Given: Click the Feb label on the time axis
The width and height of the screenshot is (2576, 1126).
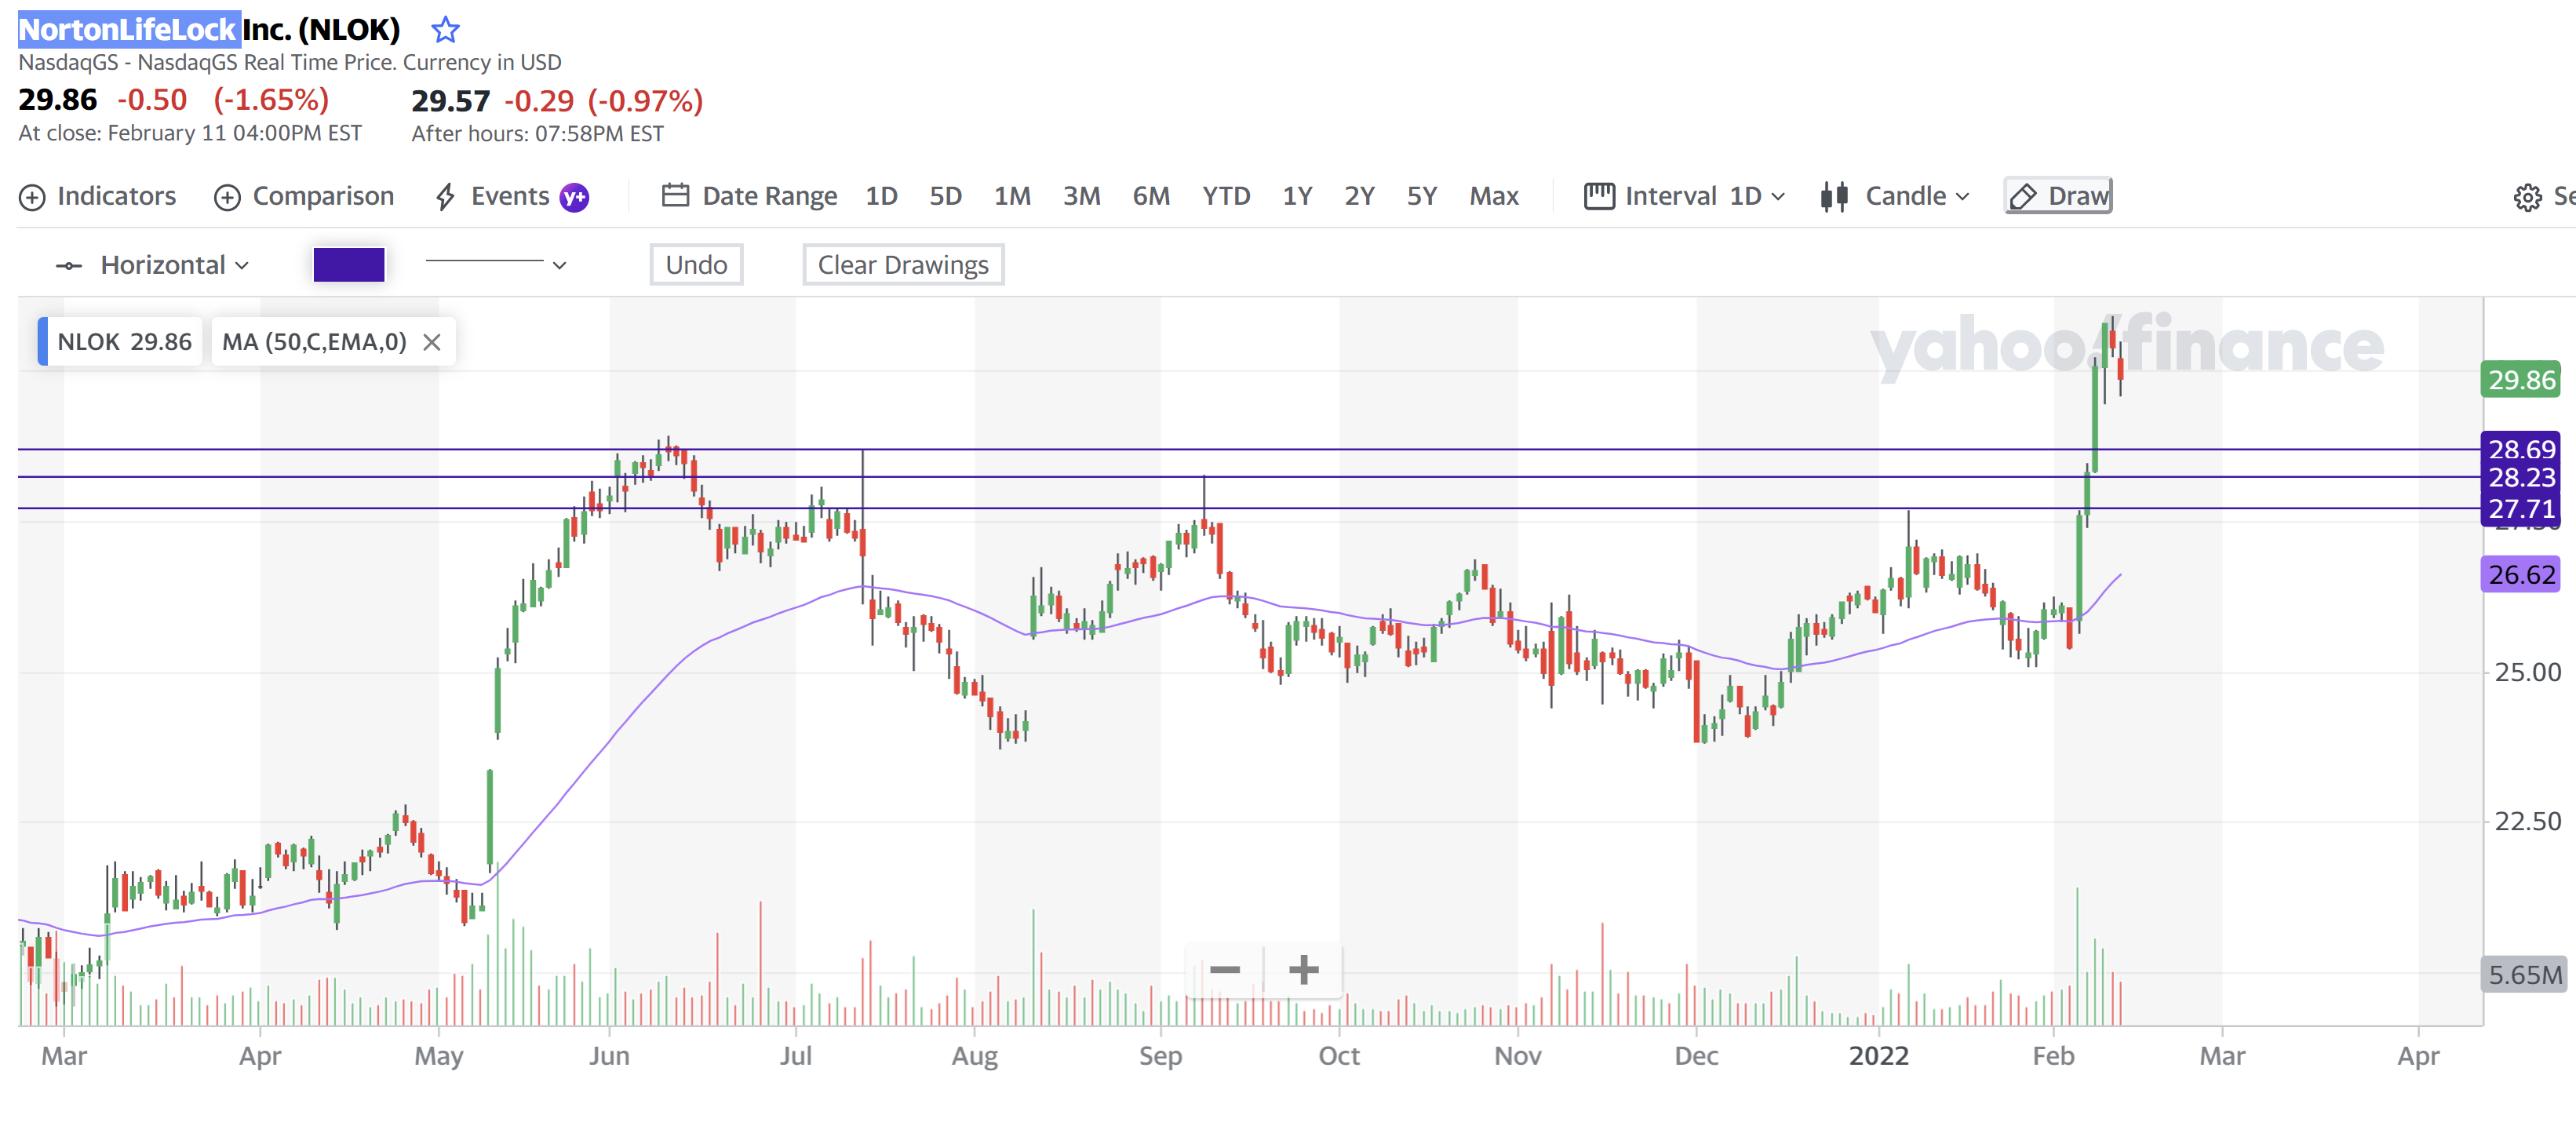Looking at the screenshot, I should [2053, 1056].
